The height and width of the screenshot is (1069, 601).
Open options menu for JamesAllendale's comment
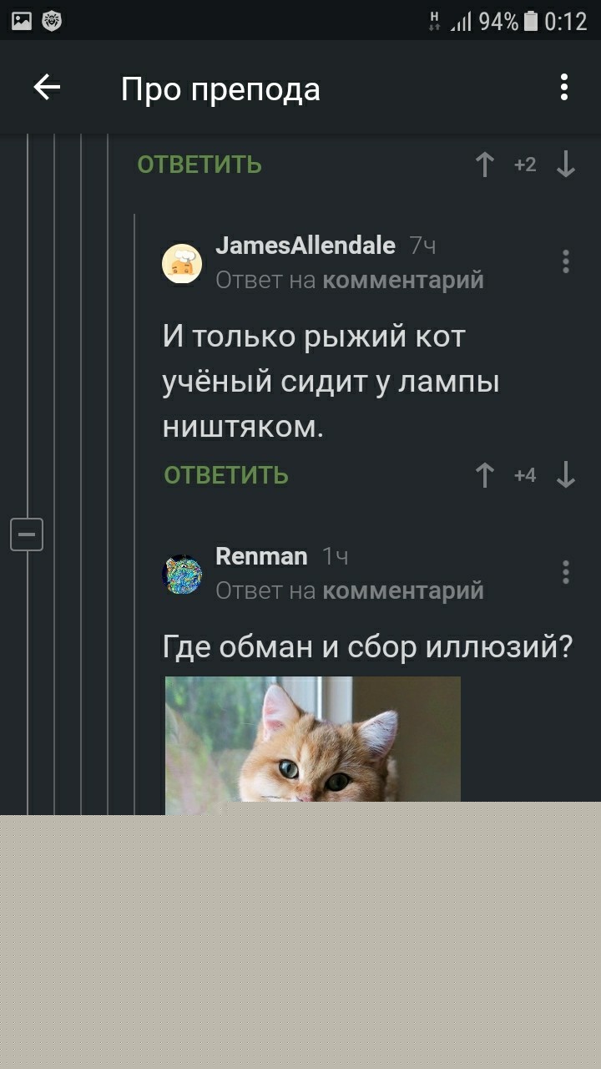565,262
